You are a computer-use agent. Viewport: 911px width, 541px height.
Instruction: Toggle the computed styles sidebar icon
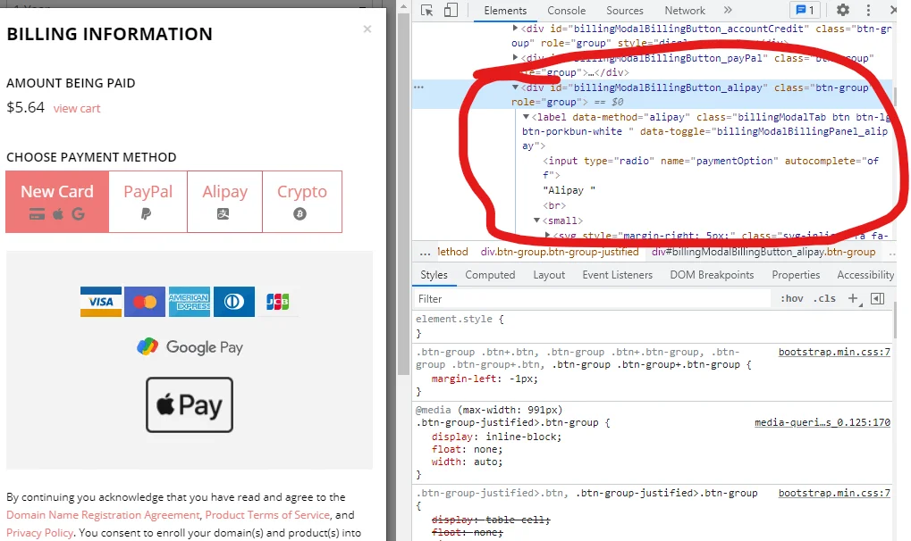click(x=877, y=299)
